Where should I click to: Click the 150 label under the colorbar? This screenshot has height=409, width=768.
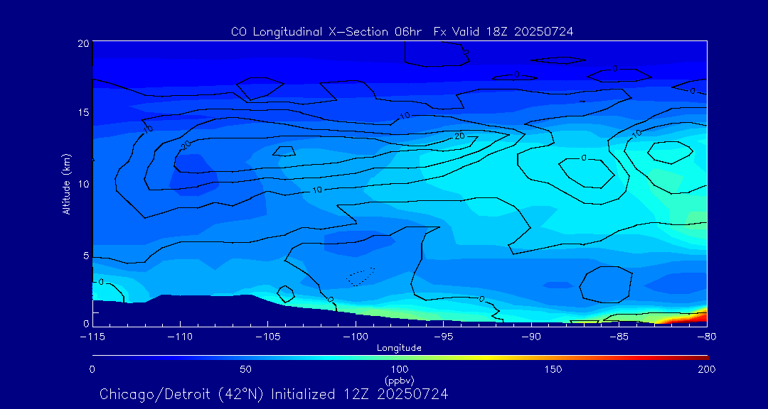(x=553, y=370)
